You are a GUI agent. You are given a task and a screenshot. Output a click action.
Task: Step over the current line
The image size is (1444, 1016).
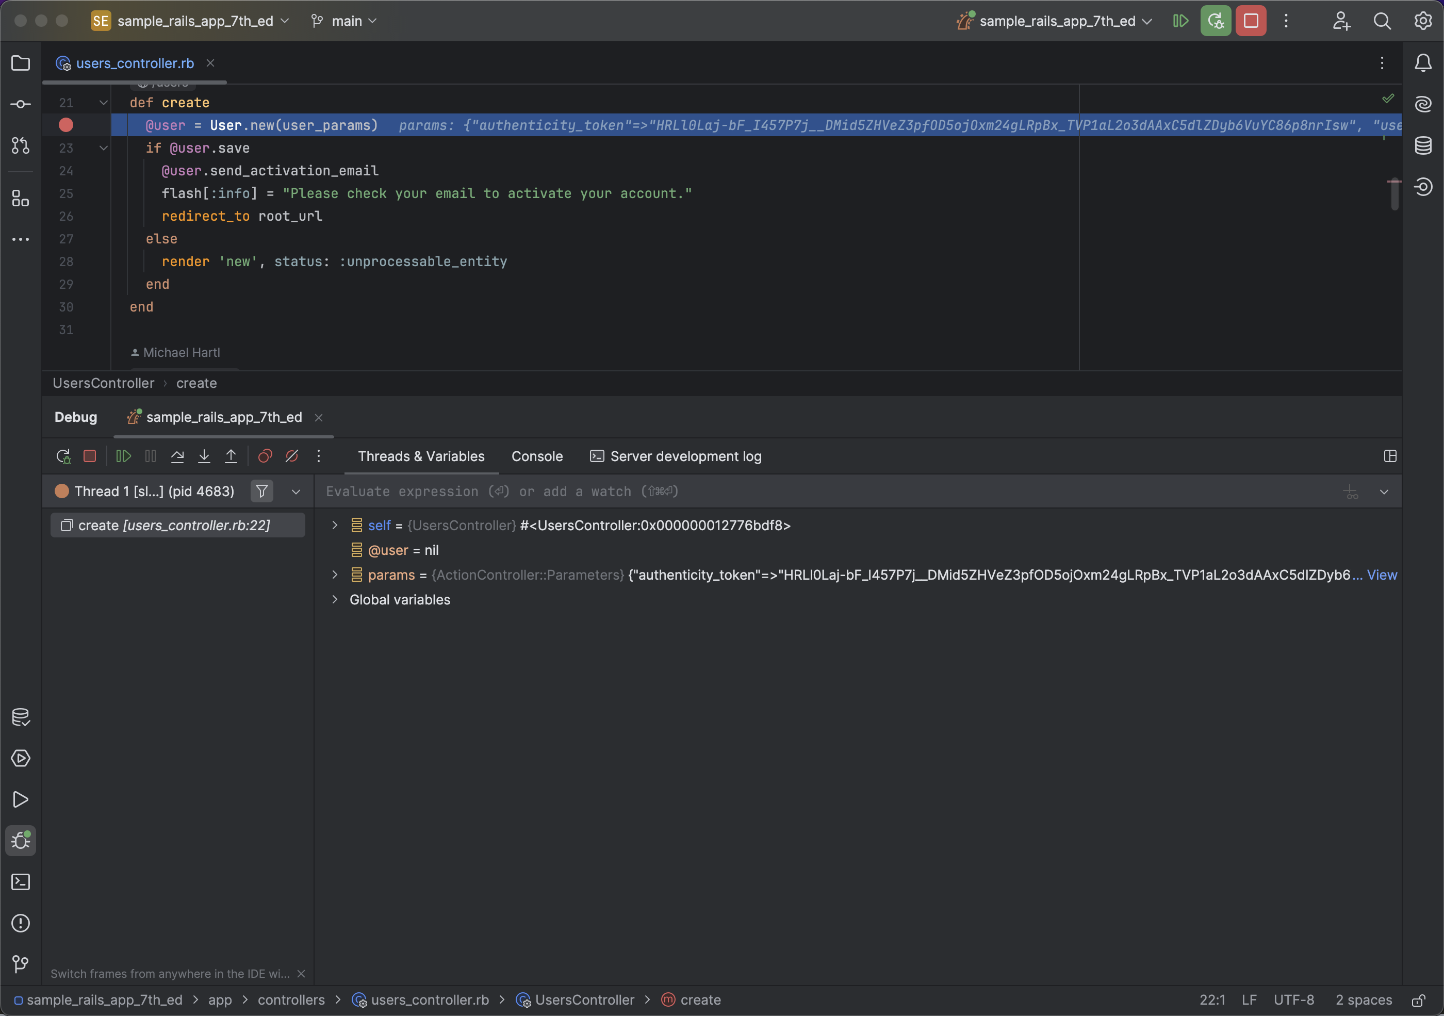coord(177,456)
